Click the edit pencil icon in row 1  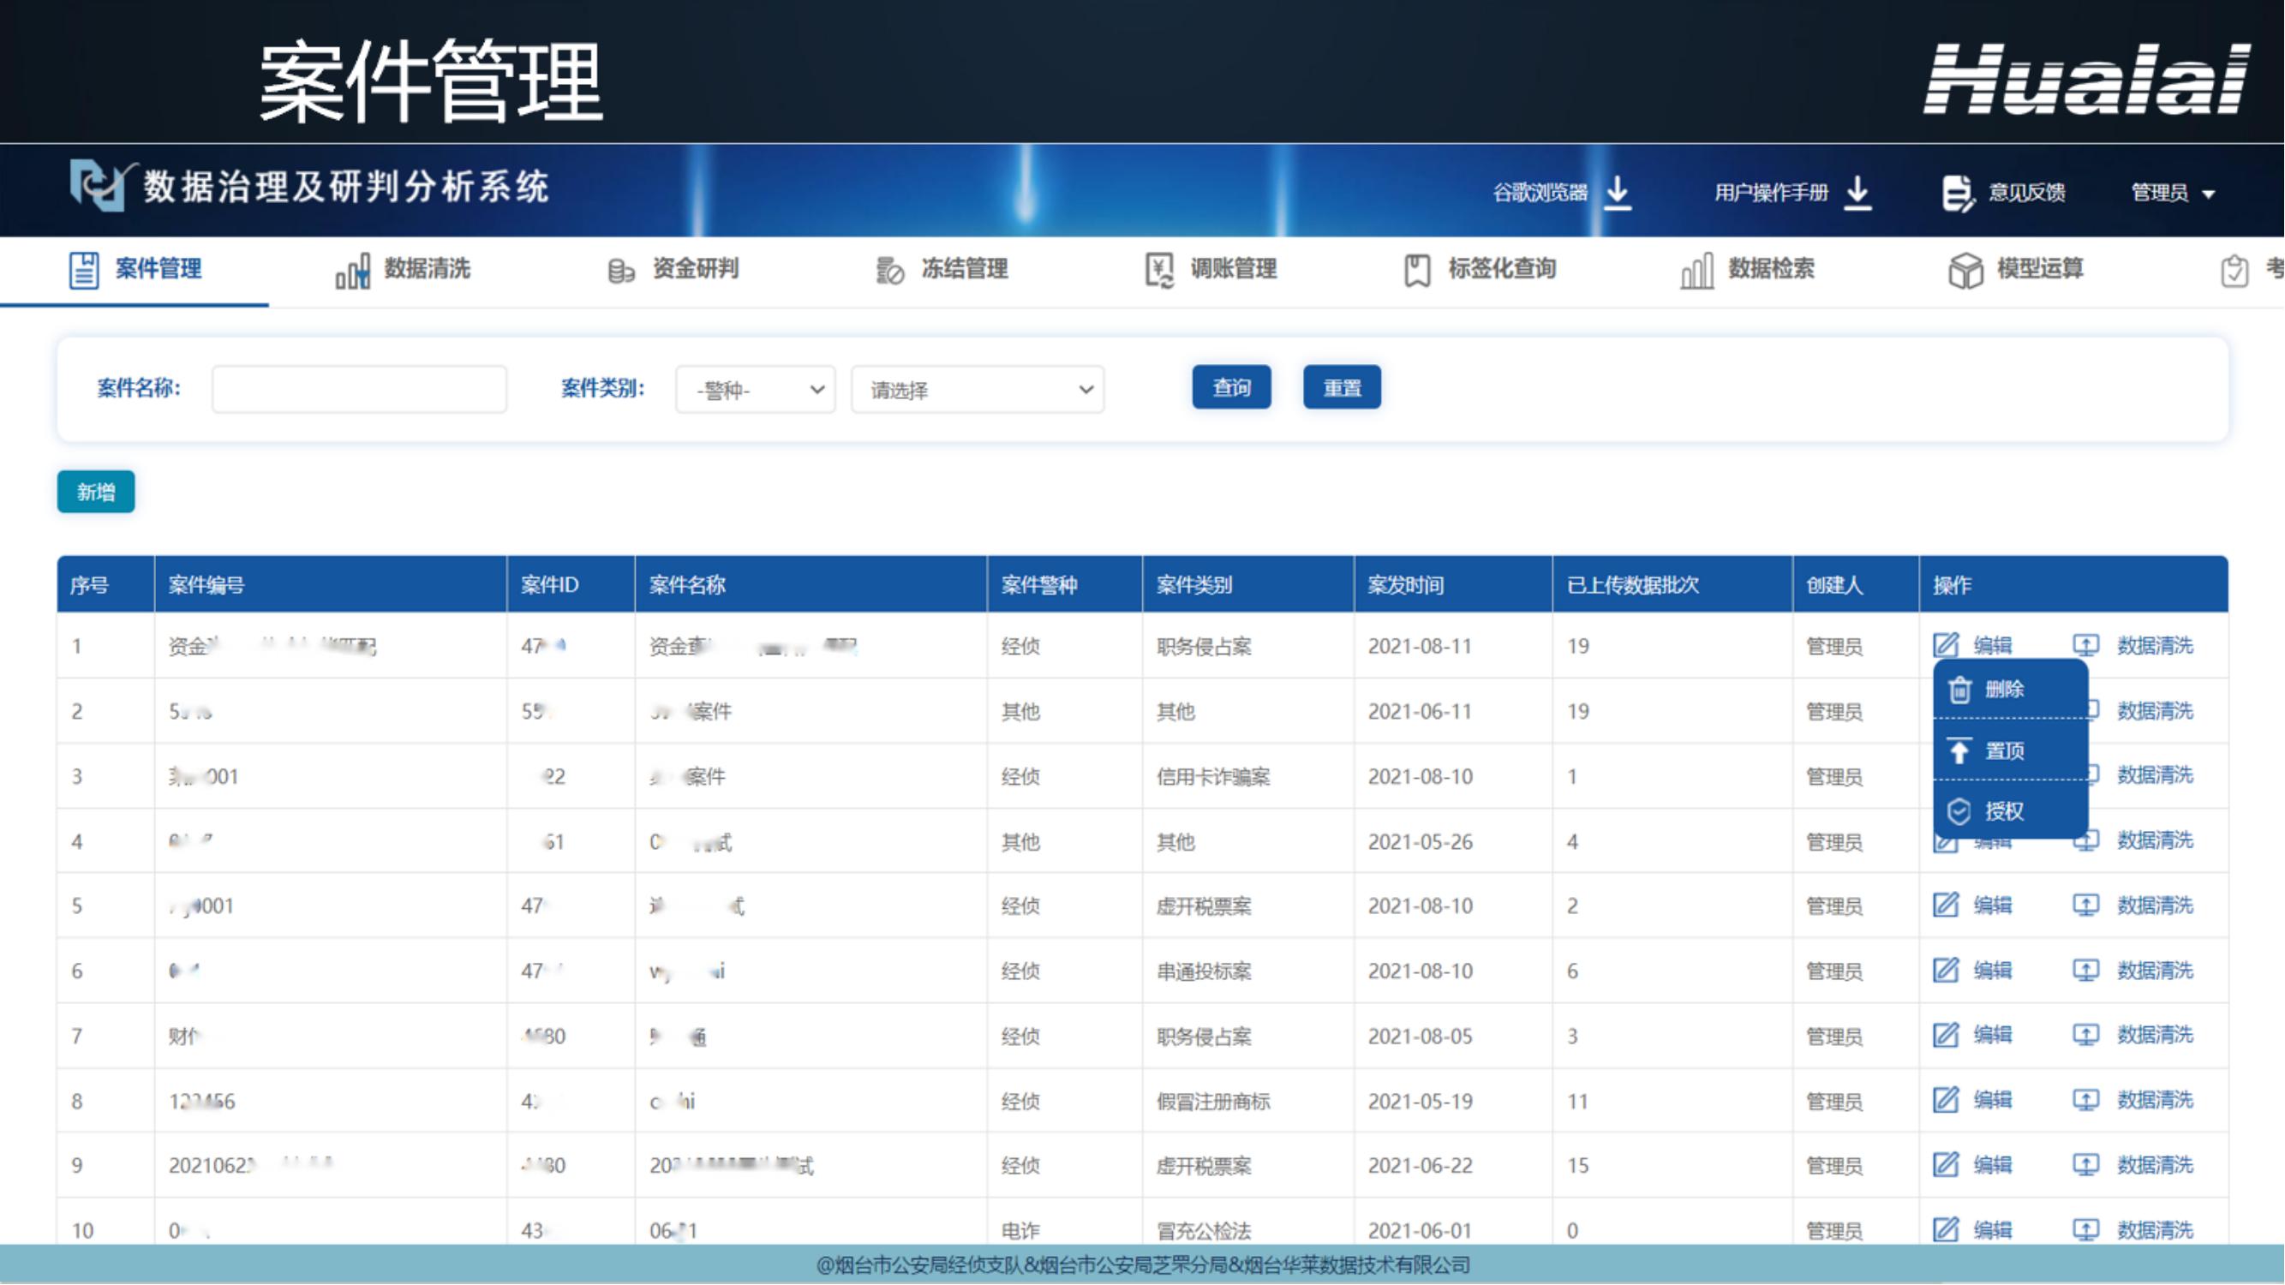pos(1945,646)
